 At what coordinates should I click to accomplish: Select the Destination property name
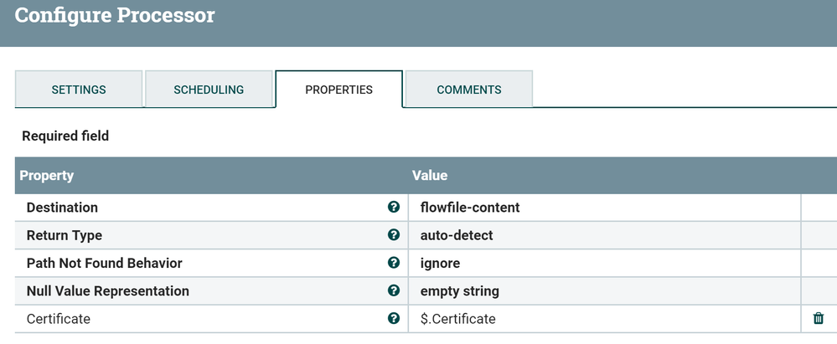[62, 208]
